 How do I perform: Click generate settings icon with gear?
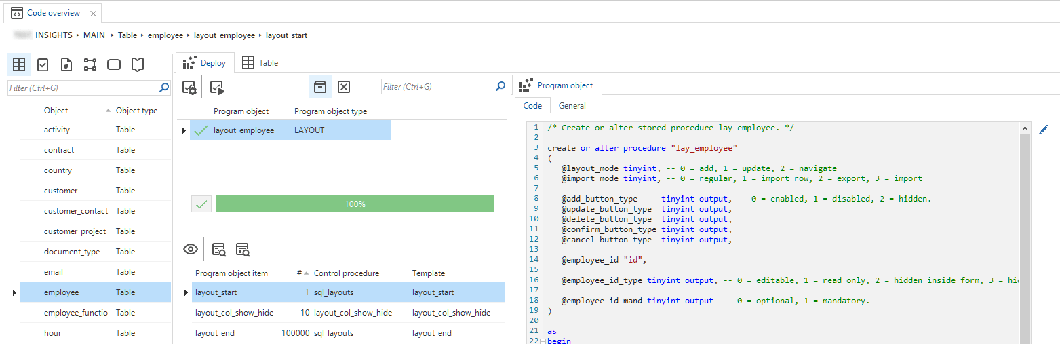(190, 87)
